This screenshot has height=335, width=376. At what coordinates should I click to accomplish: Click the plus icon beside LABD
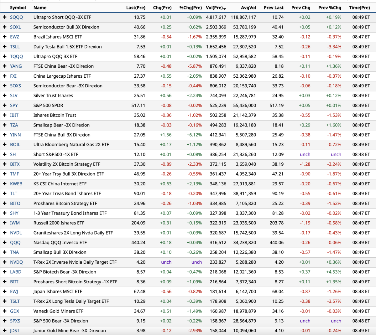pos(4,272)
